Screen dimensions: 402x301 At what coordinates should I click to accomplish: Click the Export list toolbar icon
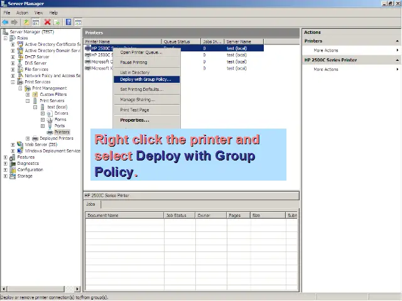tap(57, 23)
